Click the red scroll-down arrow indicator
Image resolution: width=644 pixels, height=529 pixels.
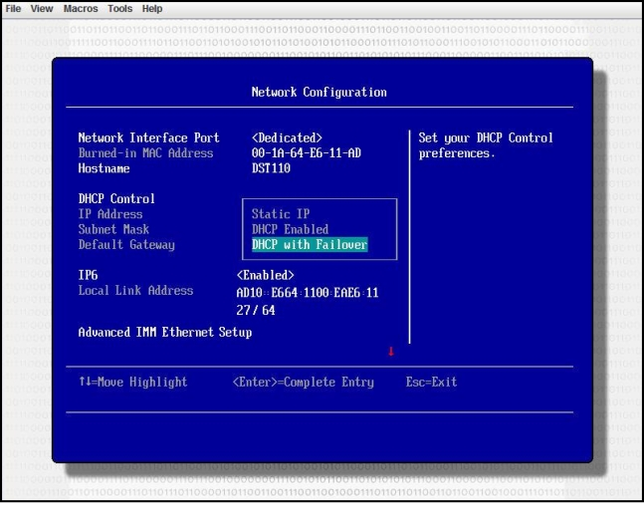click(391, 351)
